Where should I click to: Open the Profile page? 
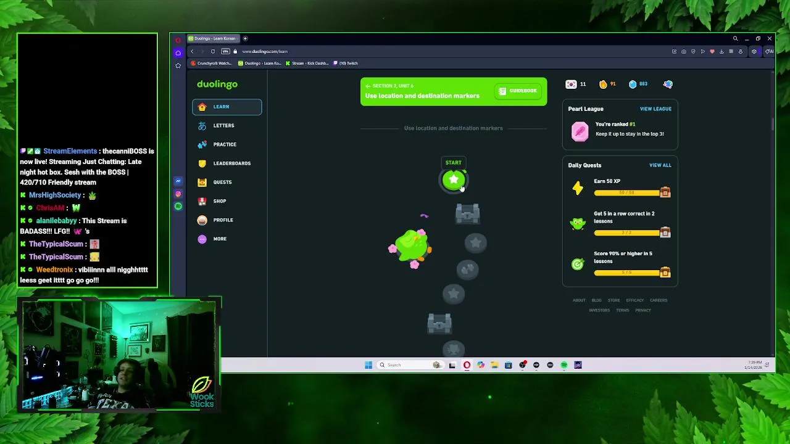coord(227,220)
